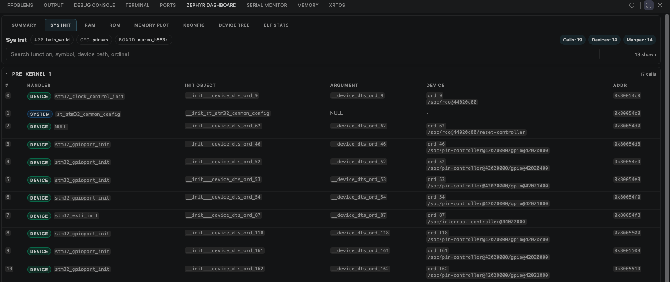Click the NULL handler in row 2
This screenshot has height=282, width=670.
coord(61,127)
